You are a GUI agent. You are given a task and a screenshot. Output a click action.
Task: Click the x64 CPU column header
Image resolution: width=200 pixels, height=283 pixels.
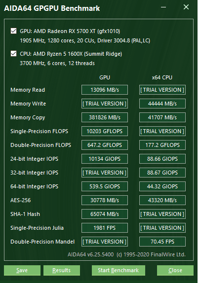pos(162,77)
